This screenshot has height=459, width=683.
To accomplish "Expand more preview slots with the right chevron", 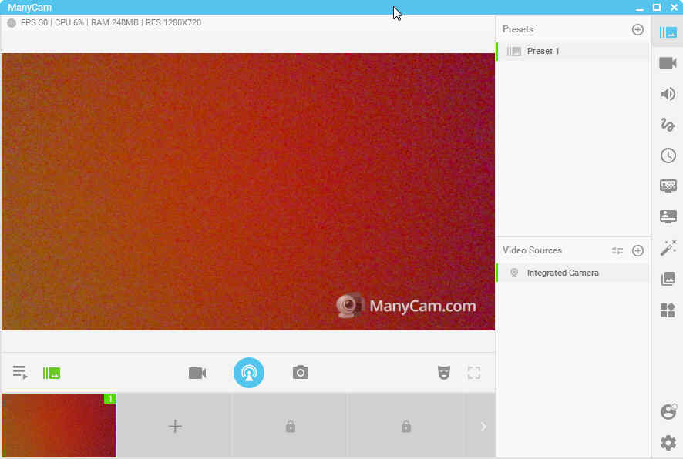I will click(483, 426).
